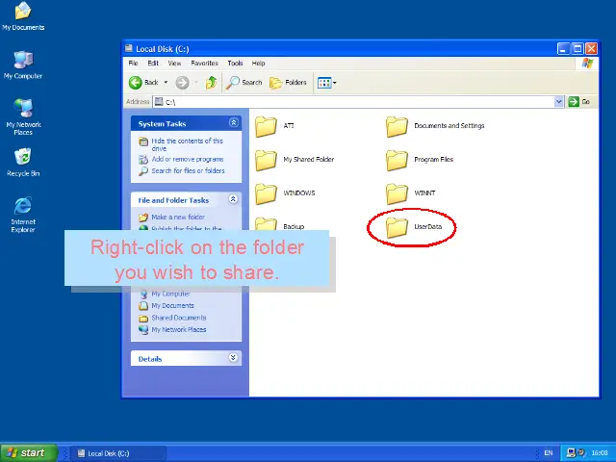Select the UserData folder
Image resolution: width=616 pixels, height=462 pixels.
414,227
